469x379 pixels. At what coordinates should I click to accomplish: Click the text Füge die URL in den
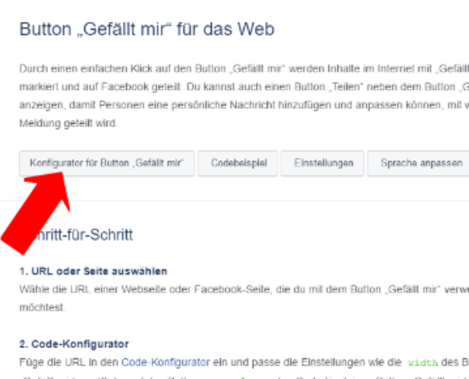click(69, 362)
